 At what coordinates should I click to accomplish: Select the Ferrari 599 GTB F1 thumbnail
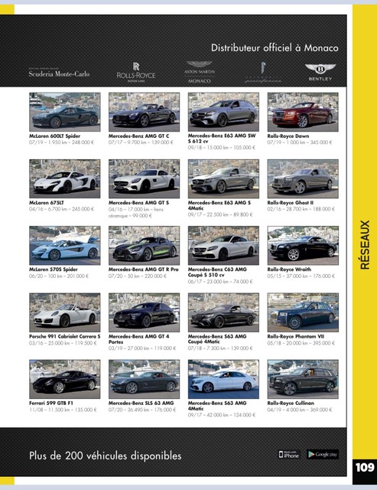pyautogui.click(x=65, y=379)
